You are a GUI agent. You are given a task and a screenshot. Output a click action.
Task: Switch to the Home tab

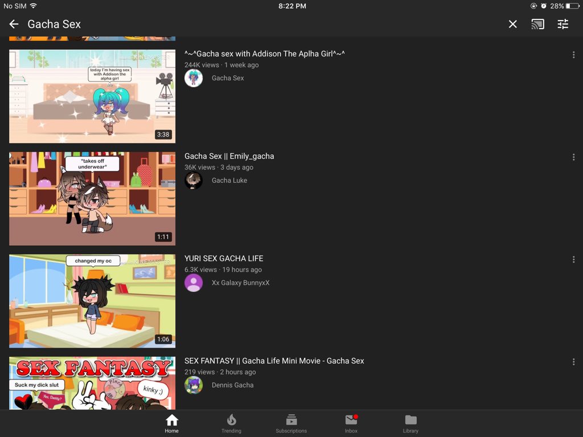172,423
